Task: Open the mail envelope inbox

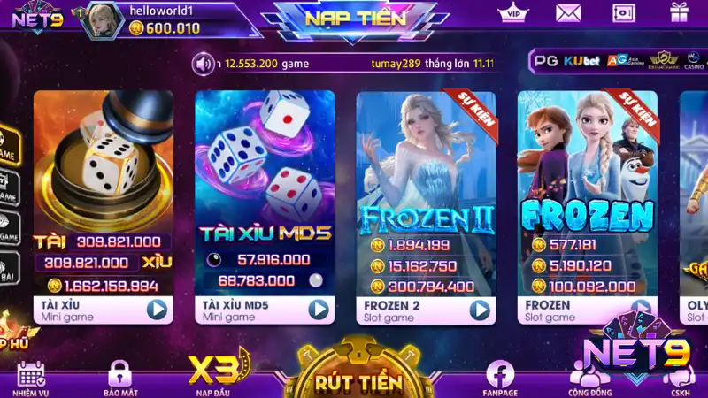Action: pyautogui.click(x=568, y=13)
